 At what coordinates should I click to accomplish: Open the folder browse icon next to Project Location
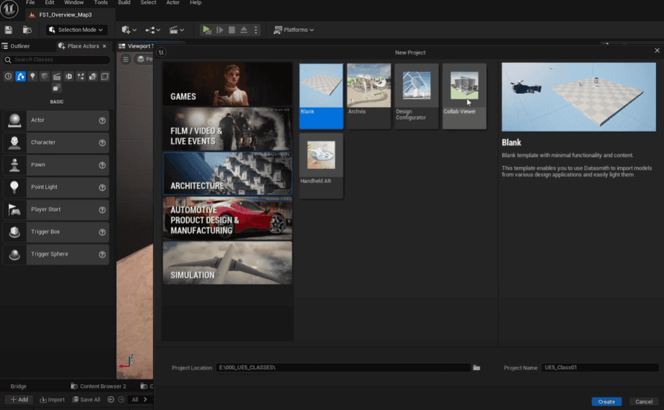477,367
